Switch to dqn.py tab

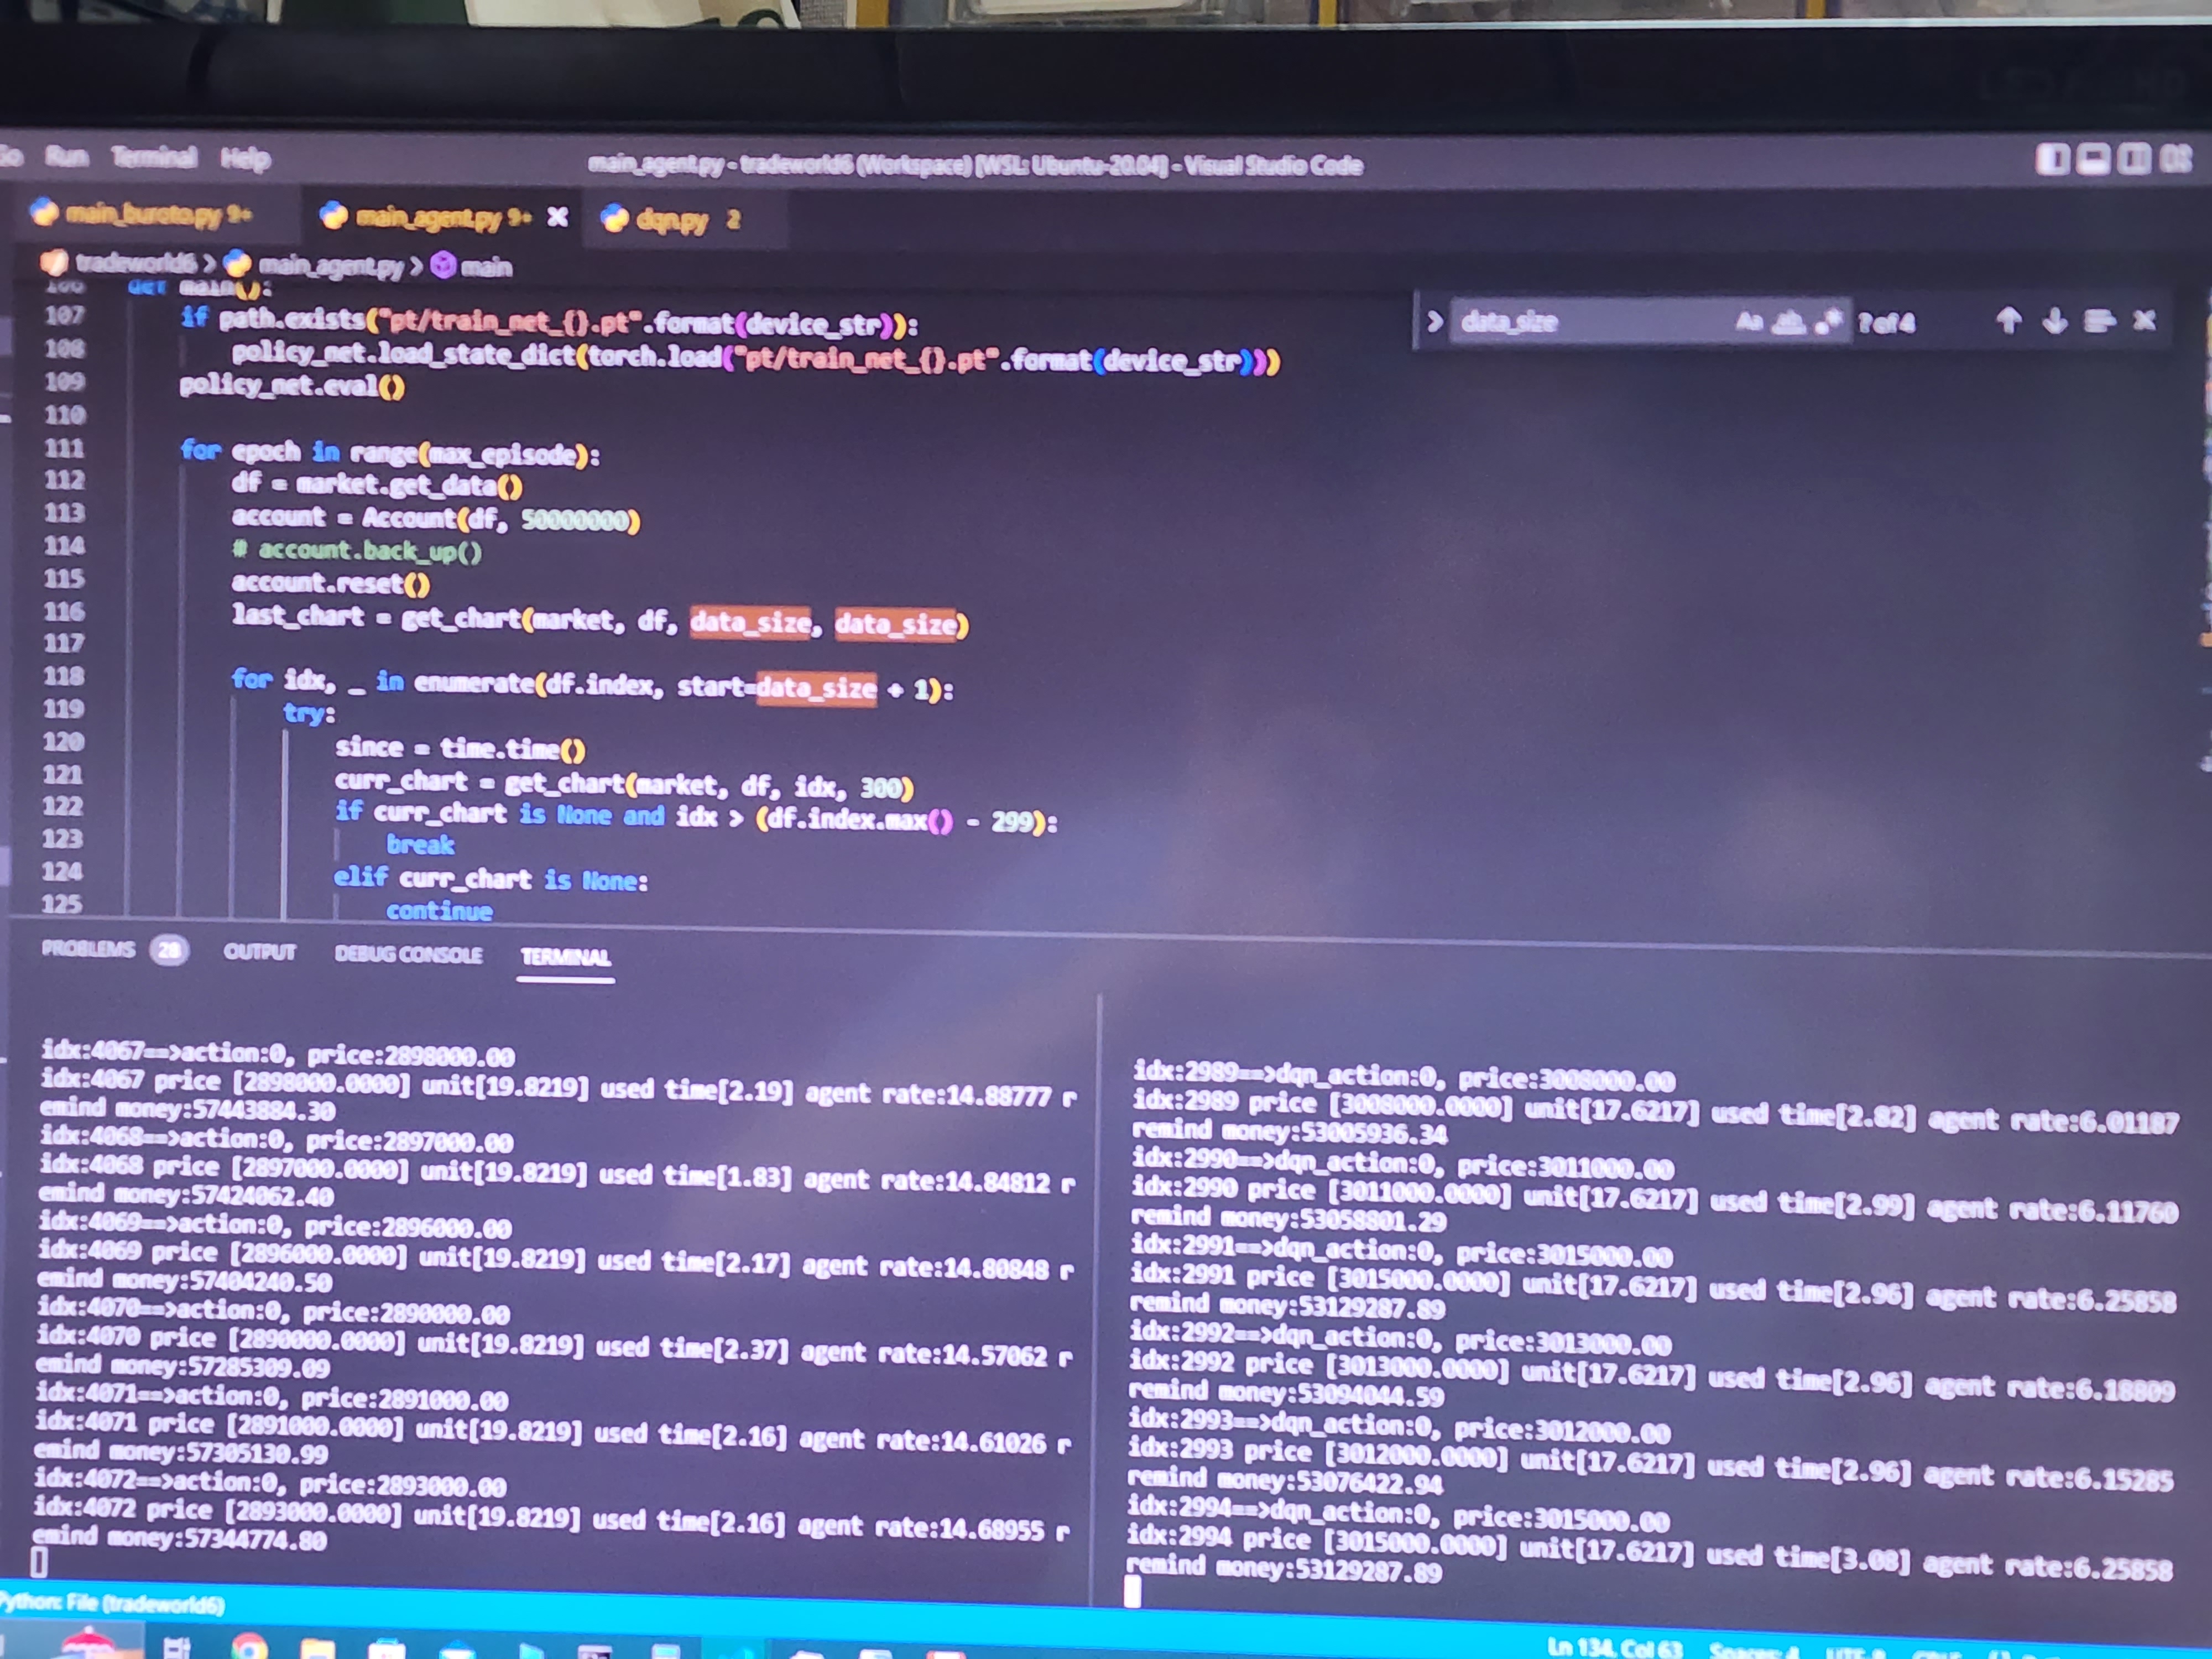coord(672,220)
